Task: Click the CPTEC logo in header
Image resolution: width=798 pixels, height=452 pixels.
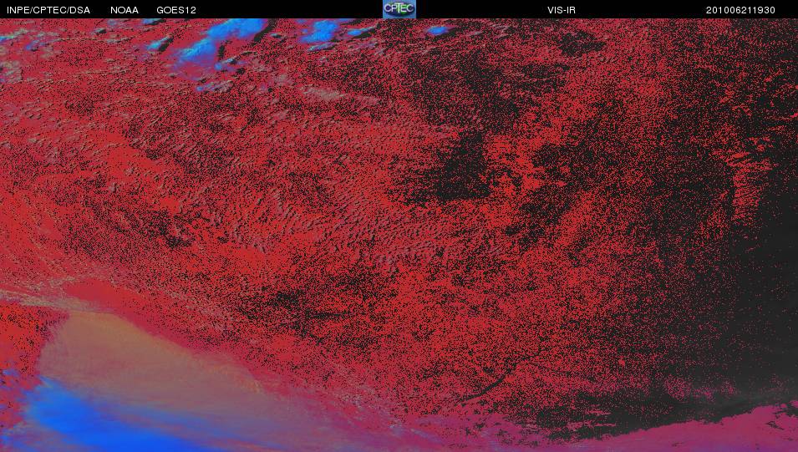Action: 399,9
